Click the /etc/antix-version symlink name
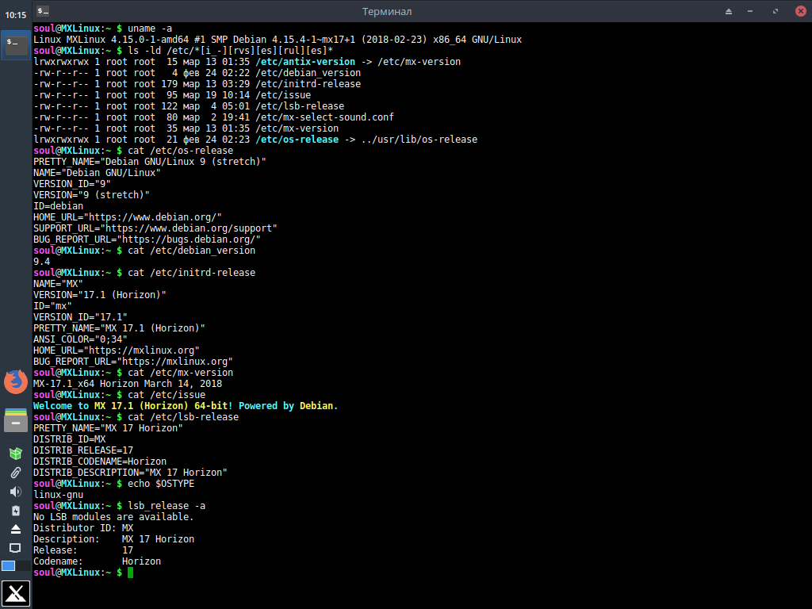 point(305,62)
